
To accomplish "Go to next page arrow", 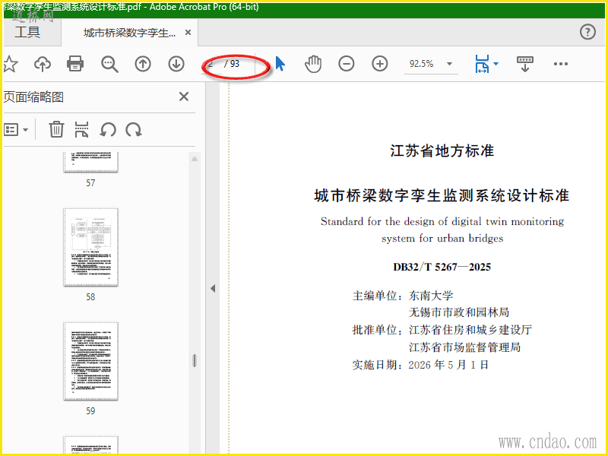I will (x=176, y=64).
